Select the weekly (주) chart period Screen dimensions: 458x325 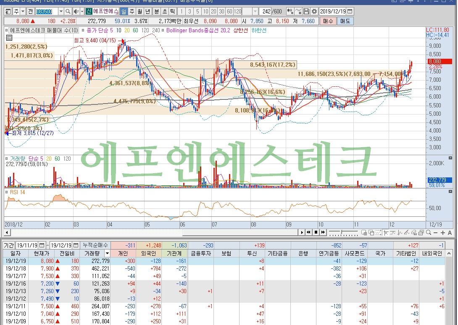pyautogui.click(x=132, y=11)
